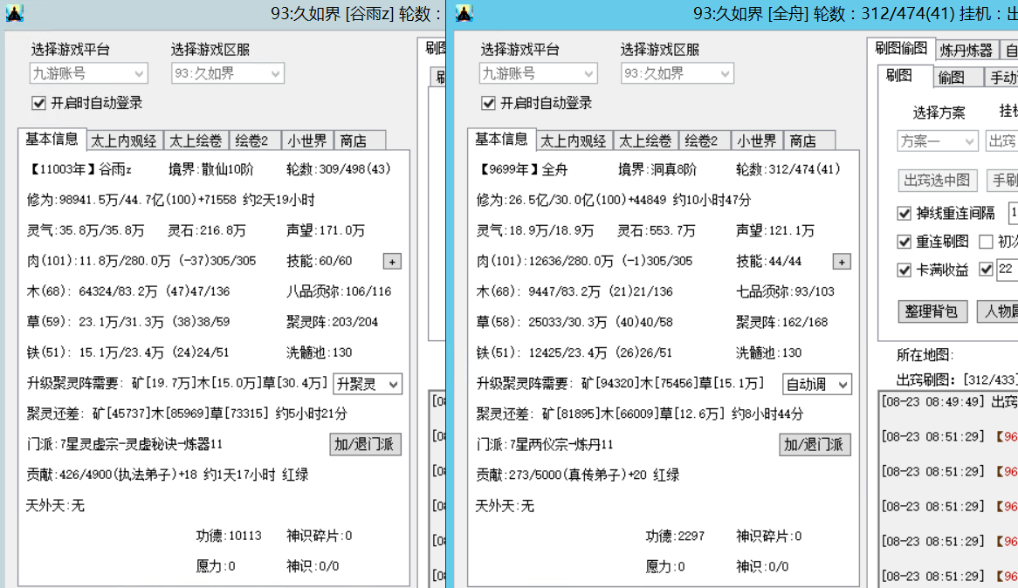
Task: Expand the 自动调 dropdown
Action: point(816,384)
